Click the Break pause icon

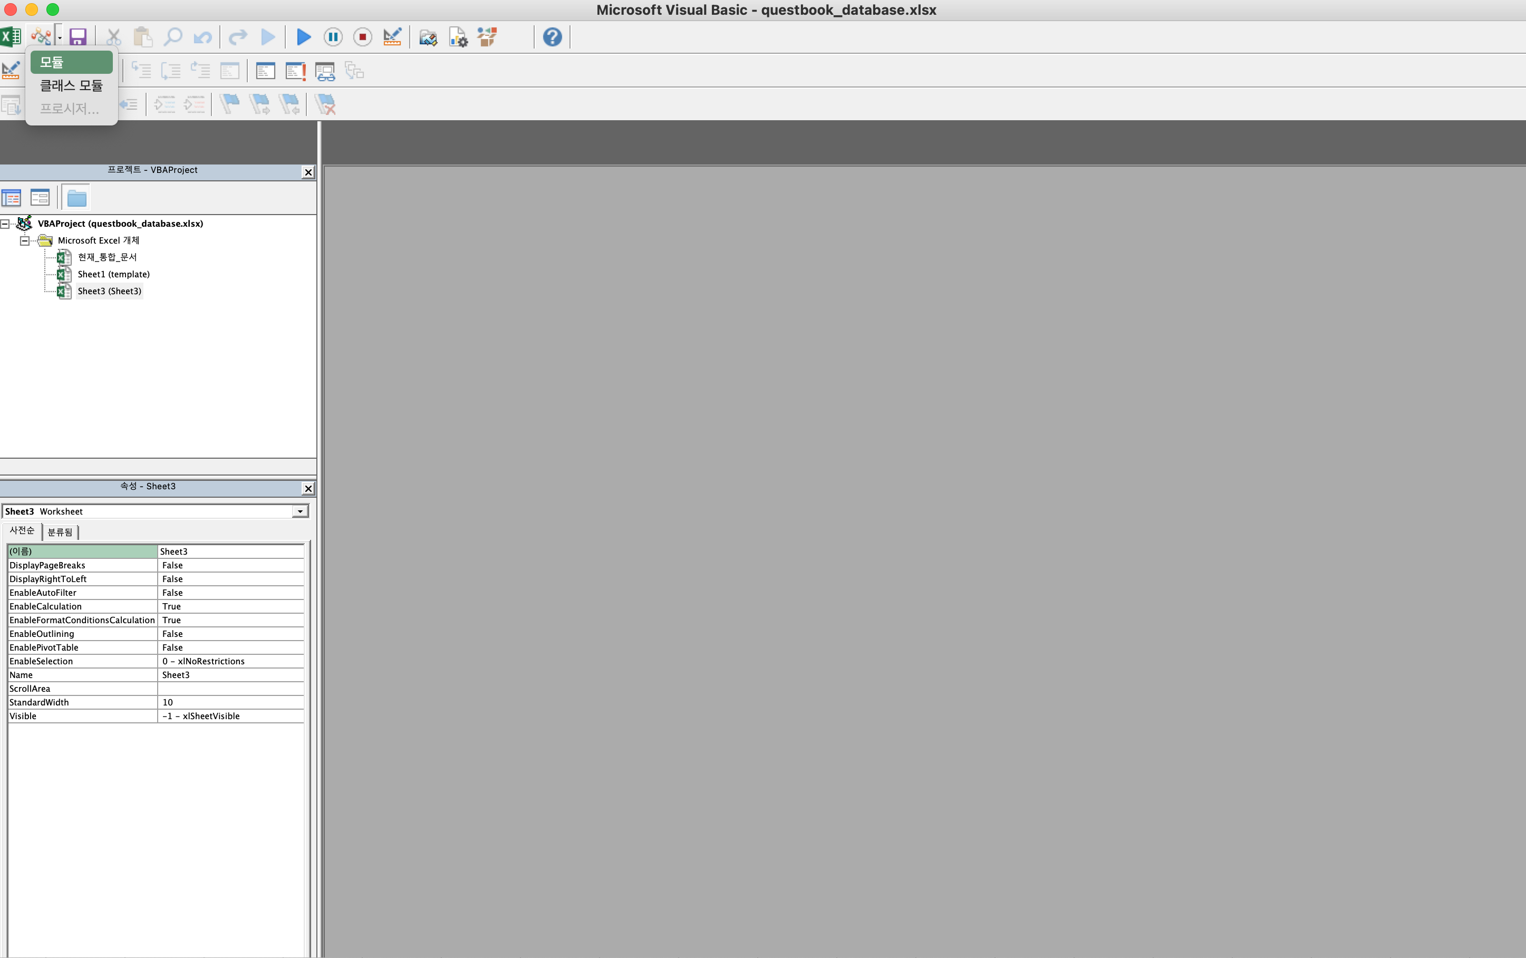(333, 37)
